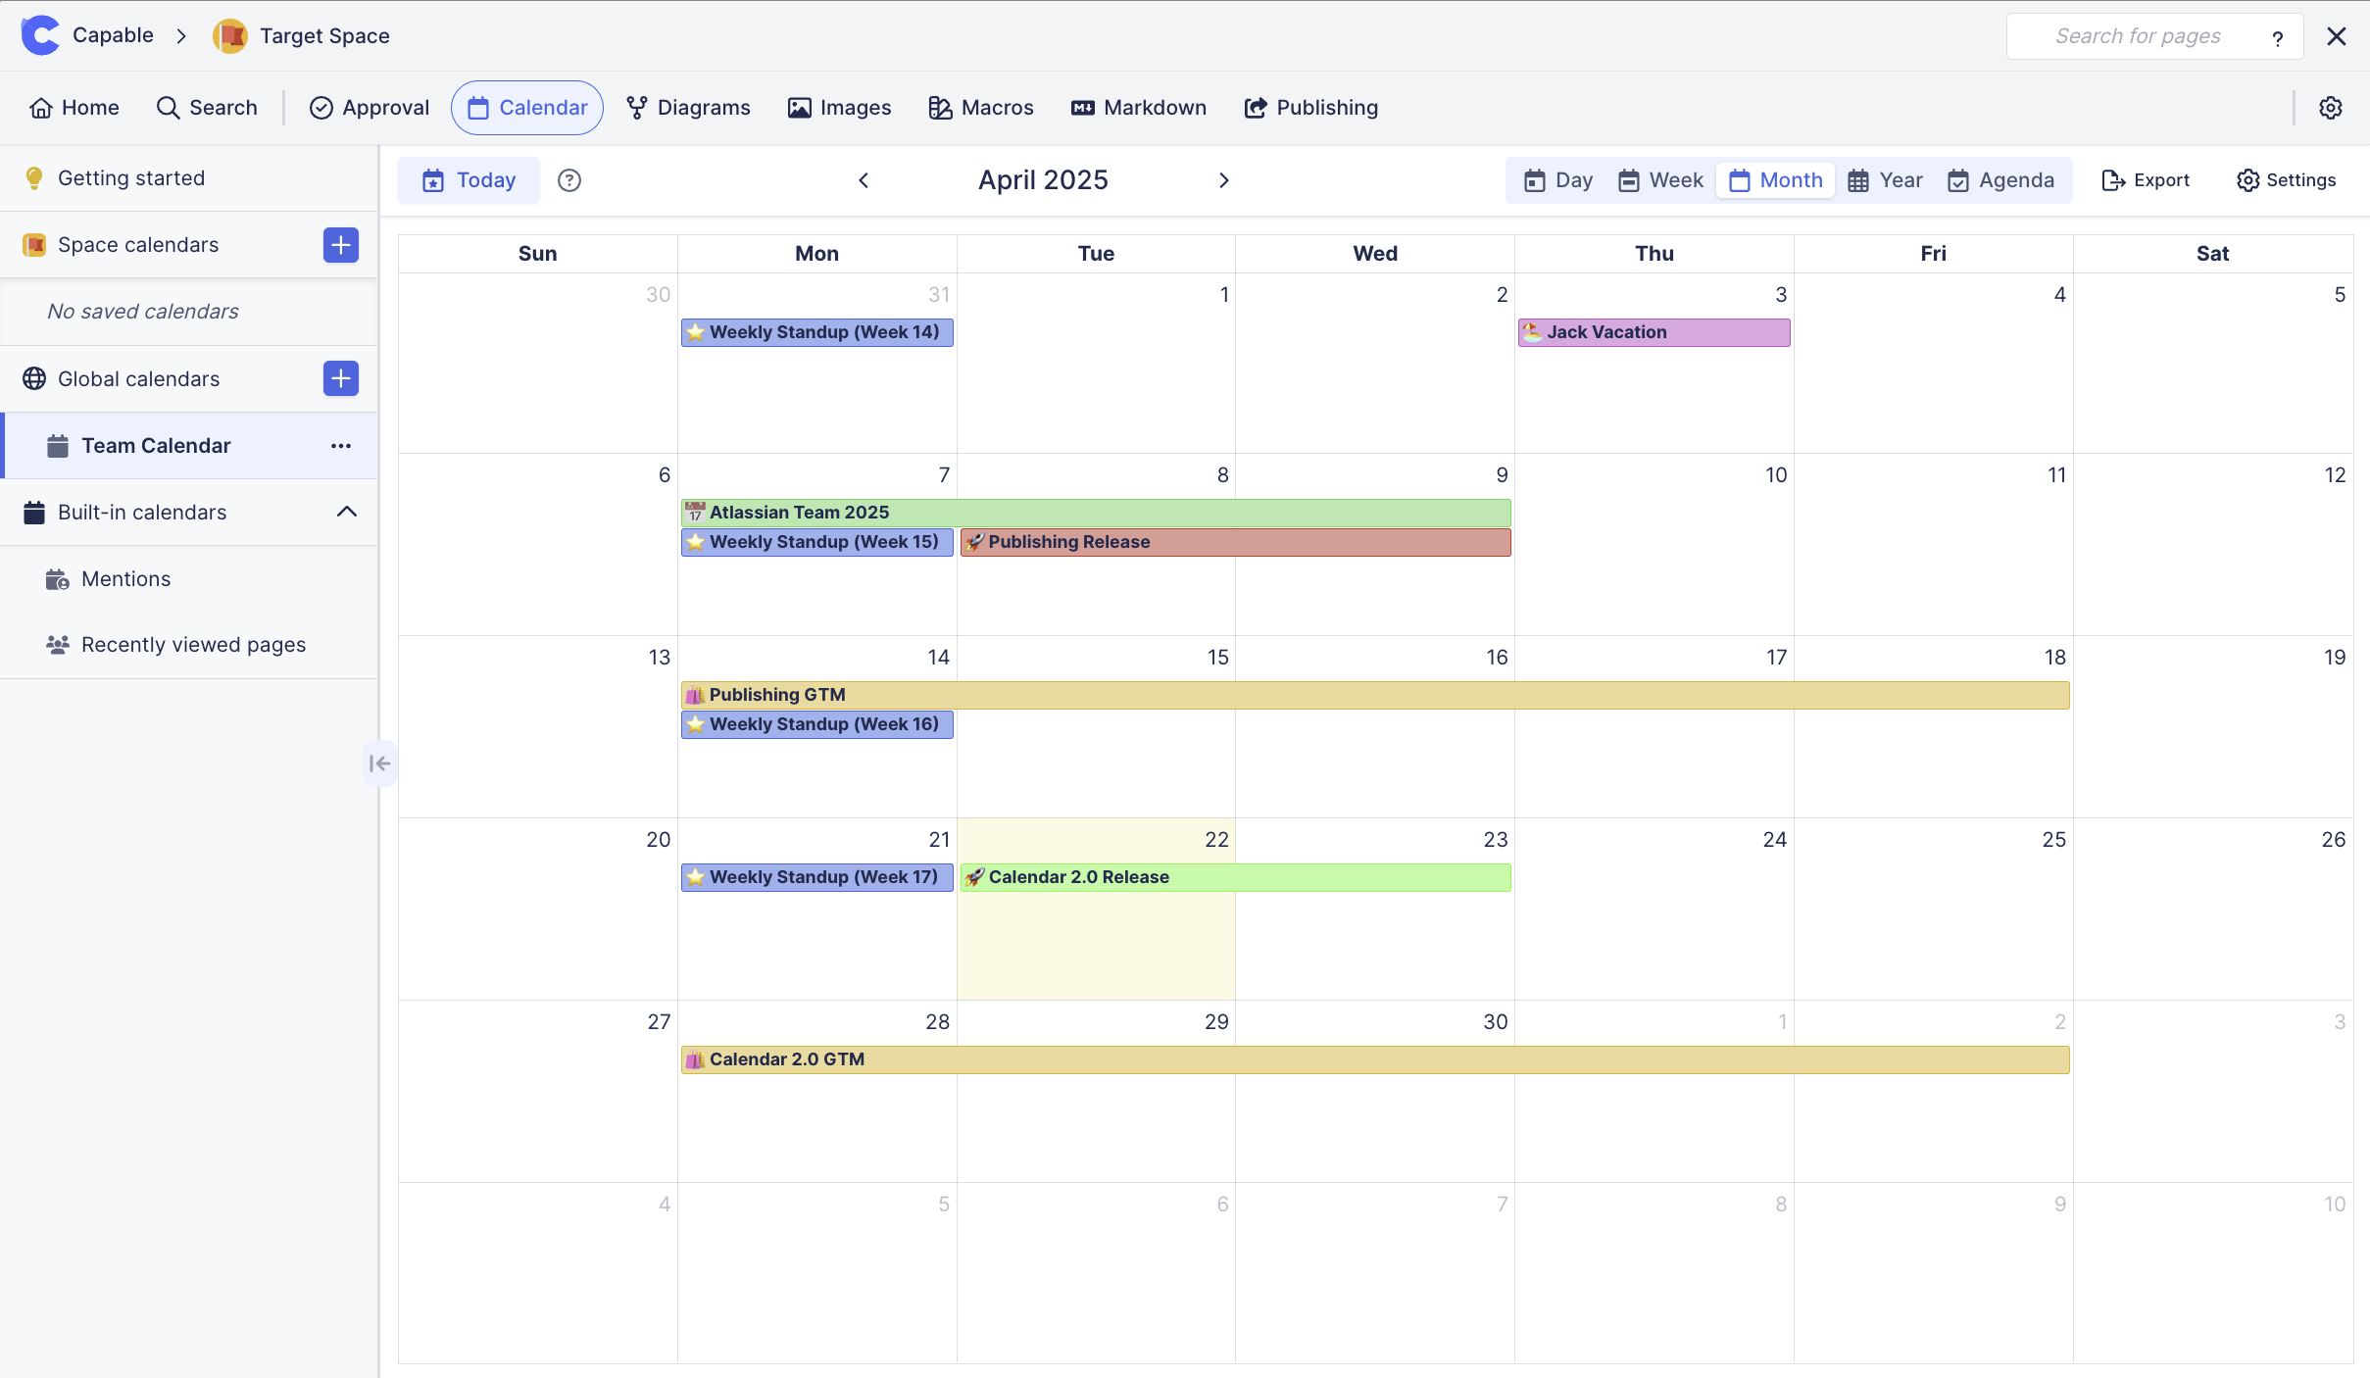
Task: Open Team Calendar more options menu
Action: pos(340,446)
